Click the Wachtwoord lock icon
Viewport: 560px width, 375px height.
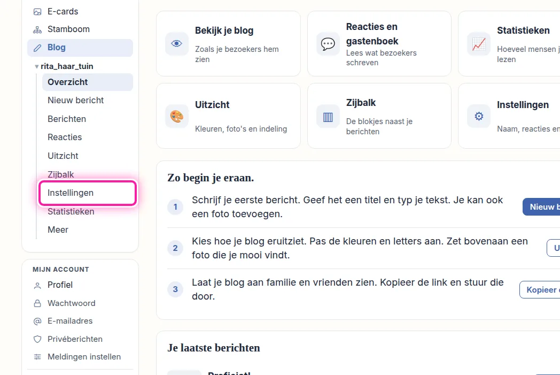tap(37, 303)
